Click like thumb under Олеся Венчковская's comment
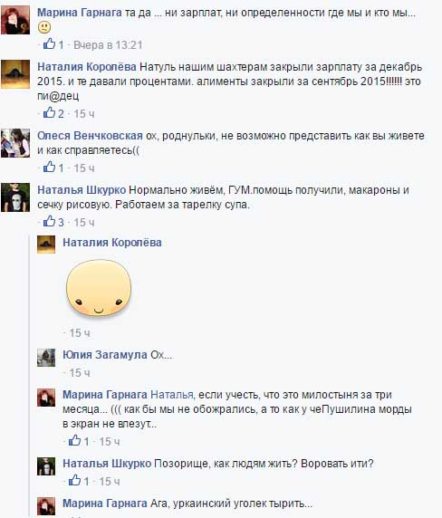This screenshot has width=442, height=518. point(50,167)
